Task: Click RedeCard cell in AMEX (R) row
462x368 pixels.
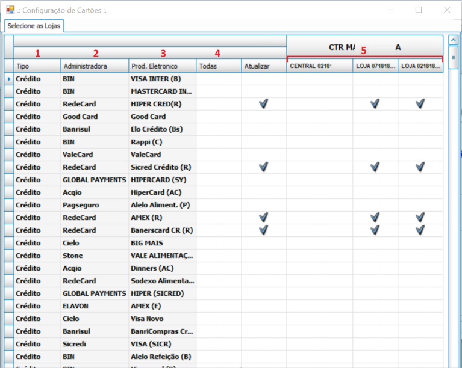Action: click(95, 218)
